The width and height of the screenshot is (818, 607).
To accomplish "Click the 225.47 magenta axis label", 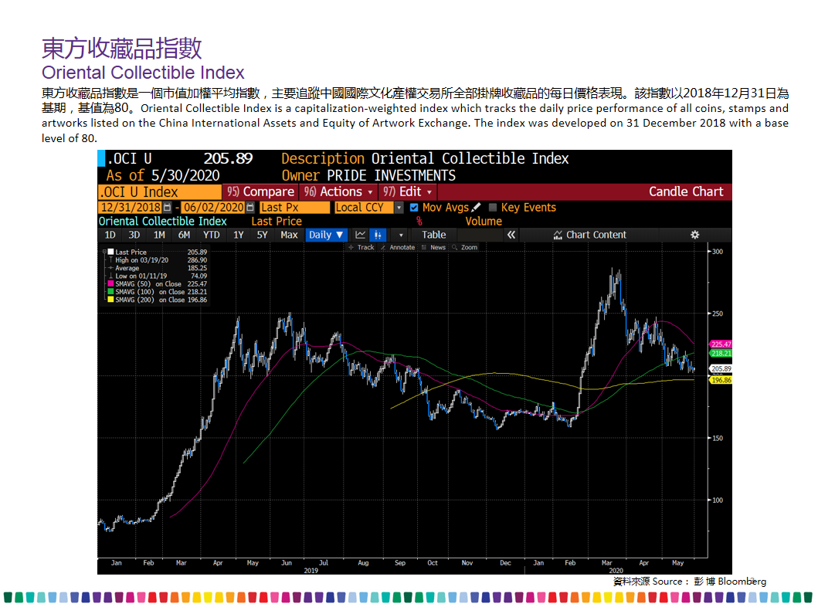I will point(721,344).
